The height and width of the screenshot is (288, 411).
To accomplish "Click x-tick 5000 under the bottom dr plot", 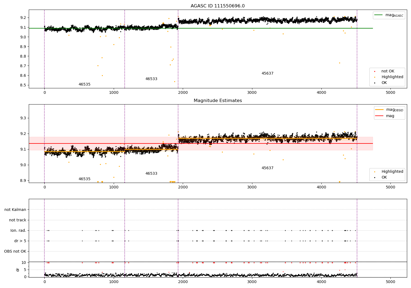I will click(390, 281).
